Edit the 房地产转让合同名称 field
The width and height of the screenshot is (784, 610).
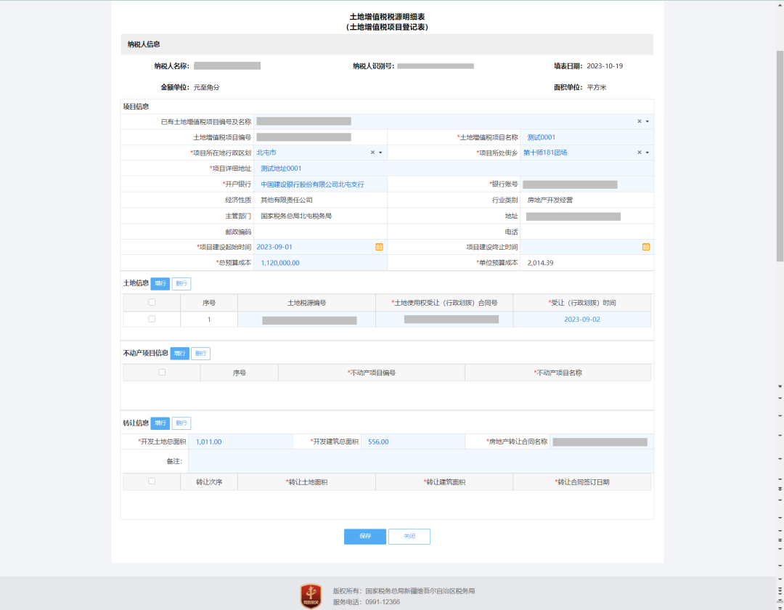point(602,442)
